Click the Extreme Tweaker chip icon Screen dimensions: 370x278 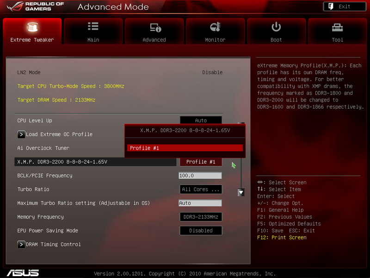[32, 27]
